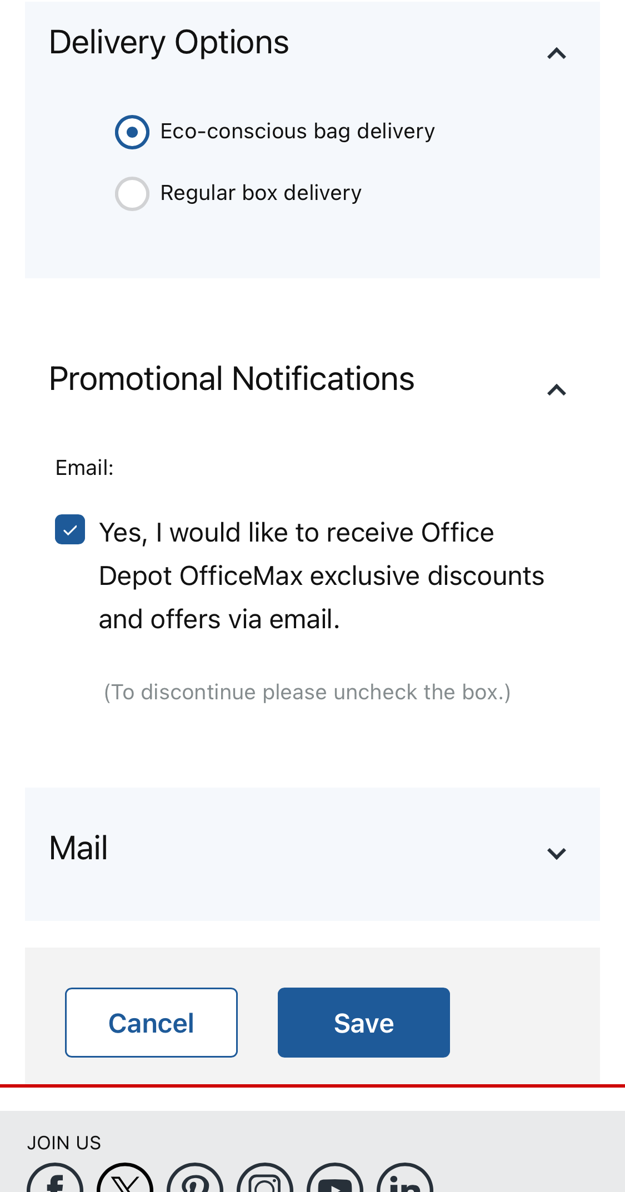Click the Promotional Notifications heading

click(231, 379)
